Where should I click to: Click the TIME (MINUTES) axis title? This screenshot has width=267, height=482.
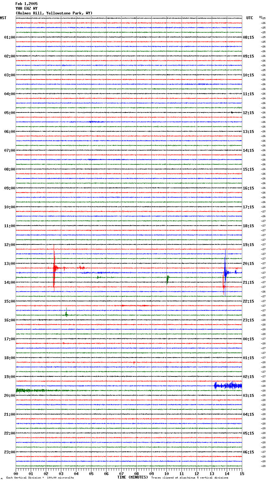[133, 477]
